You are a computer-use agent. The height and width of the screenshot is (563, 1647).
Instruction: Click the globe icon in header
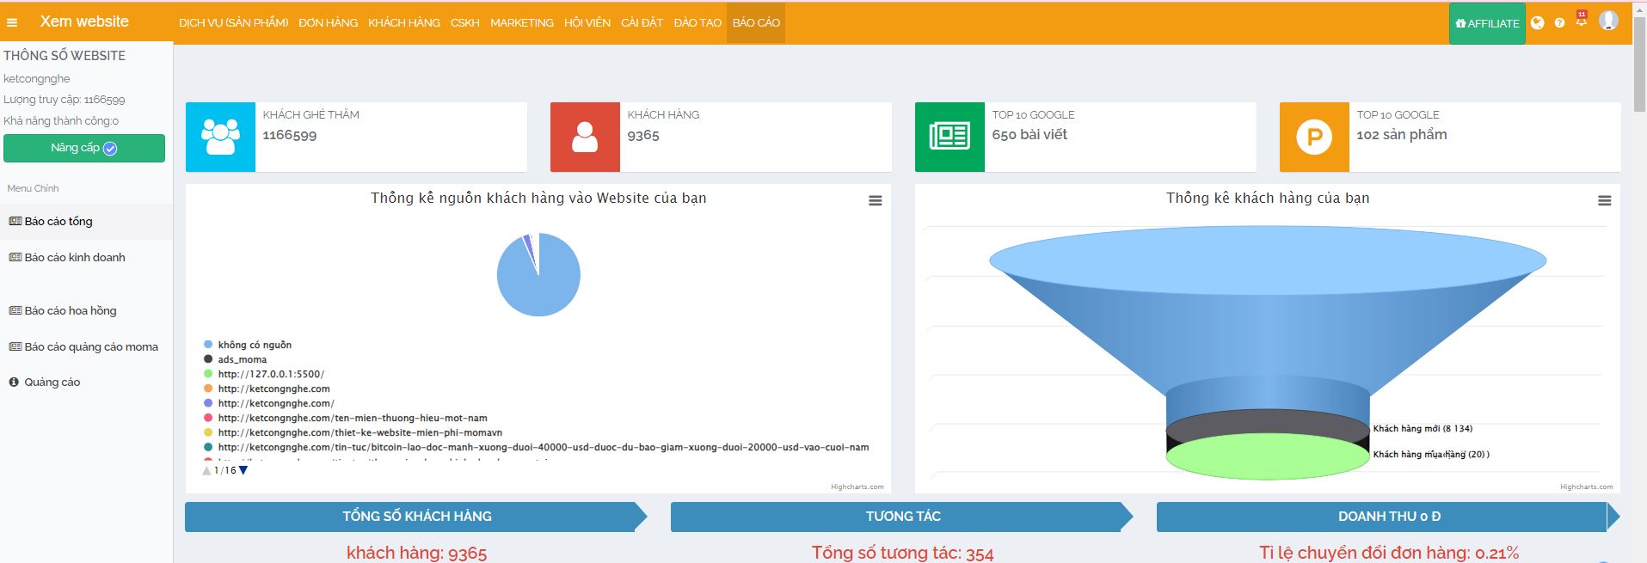pyautogui.click(x=1538, y=23)
